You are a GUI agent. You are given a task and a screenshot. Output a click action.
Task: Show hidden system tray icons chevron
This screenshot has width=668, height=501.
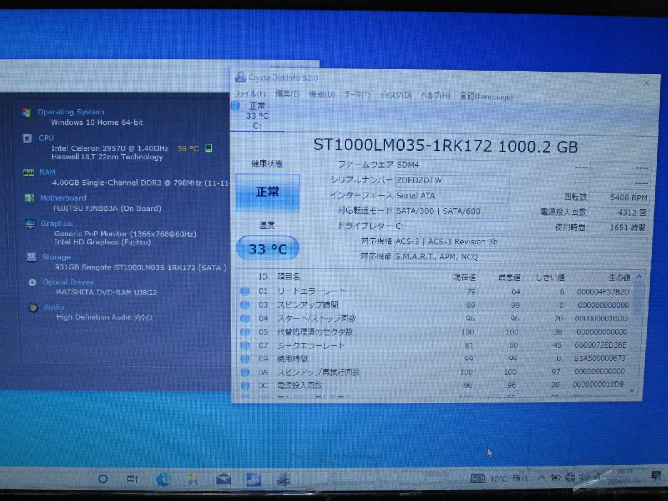pyautogui.click(x=542, y=478)
